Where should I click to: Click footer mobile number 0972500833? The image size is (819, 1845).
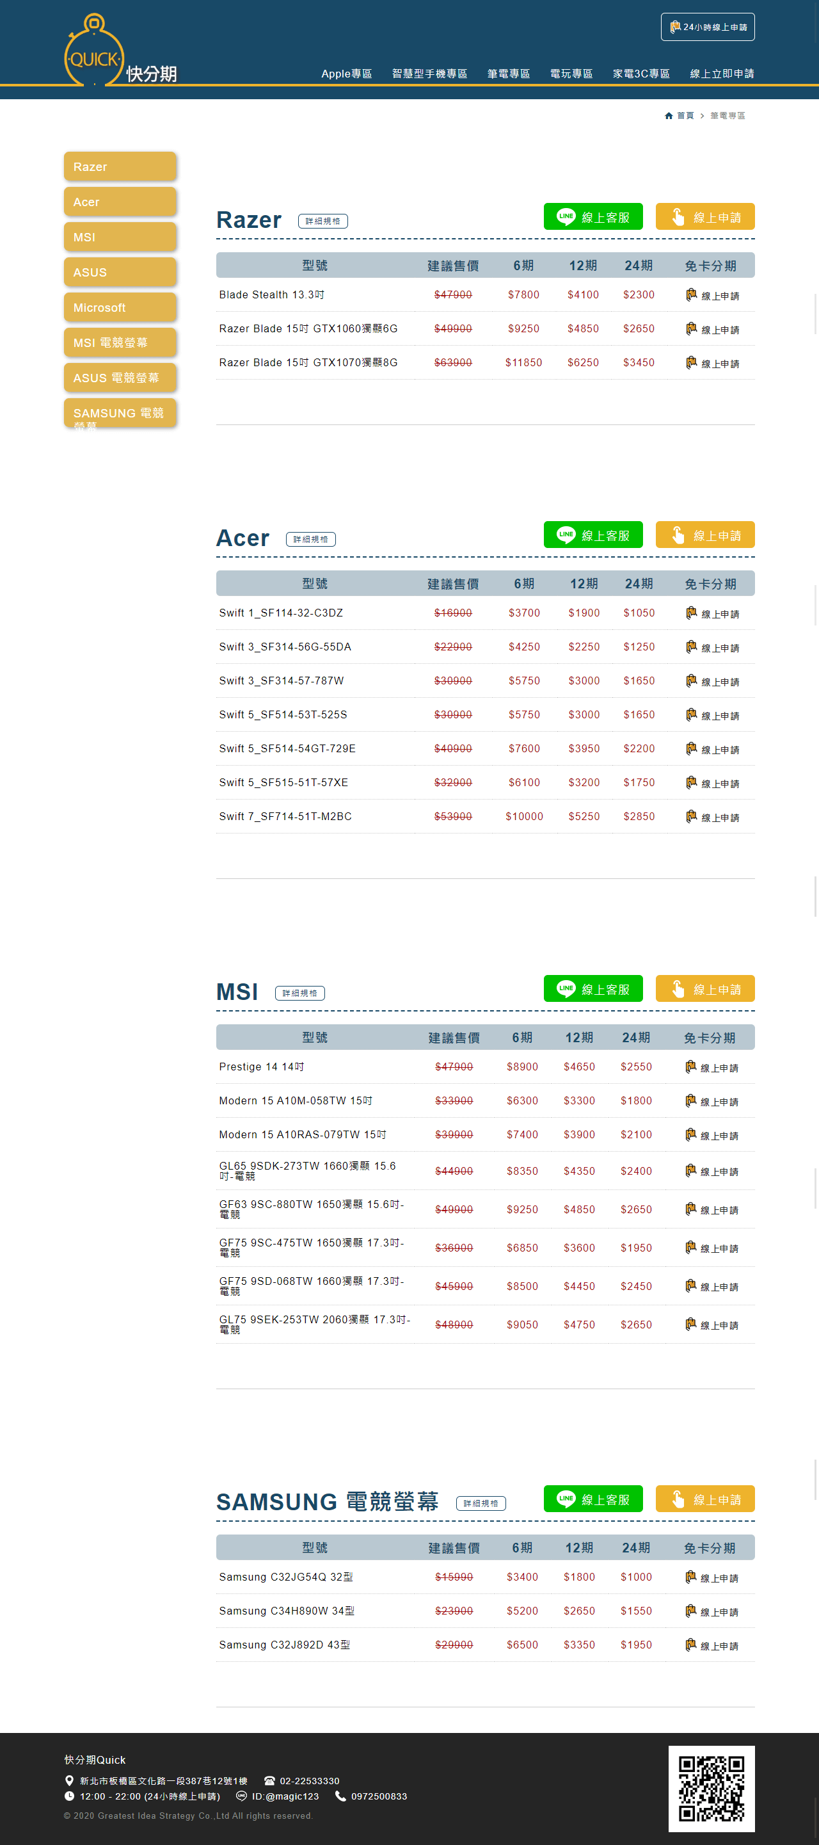pyautogui.click(x=379, y=1796)
